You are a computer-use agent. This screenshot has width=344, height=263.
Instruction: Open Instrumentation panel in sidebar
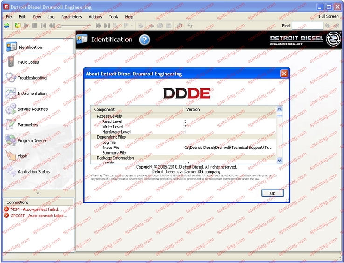coord(39,93)
